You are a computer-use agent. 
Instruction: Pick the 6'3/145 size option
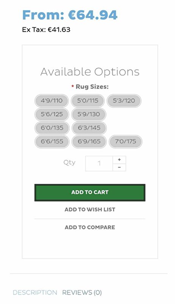89,128
